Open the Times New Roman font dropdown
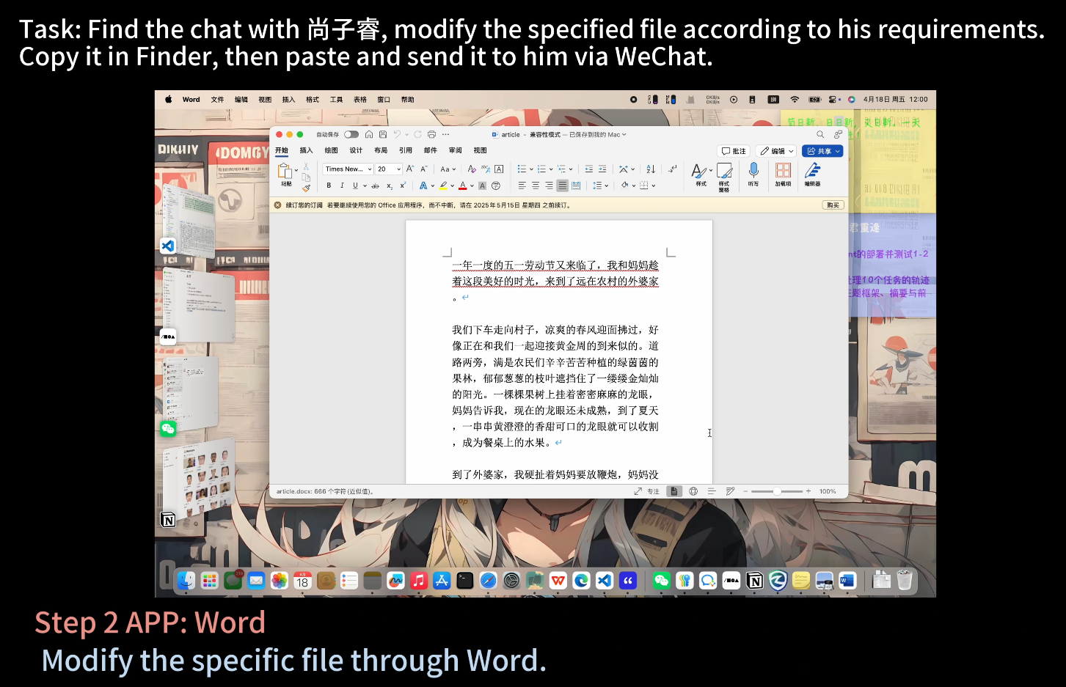Image resolution: width=1066 pixels, height=687 pixels. tap(348, 169)
